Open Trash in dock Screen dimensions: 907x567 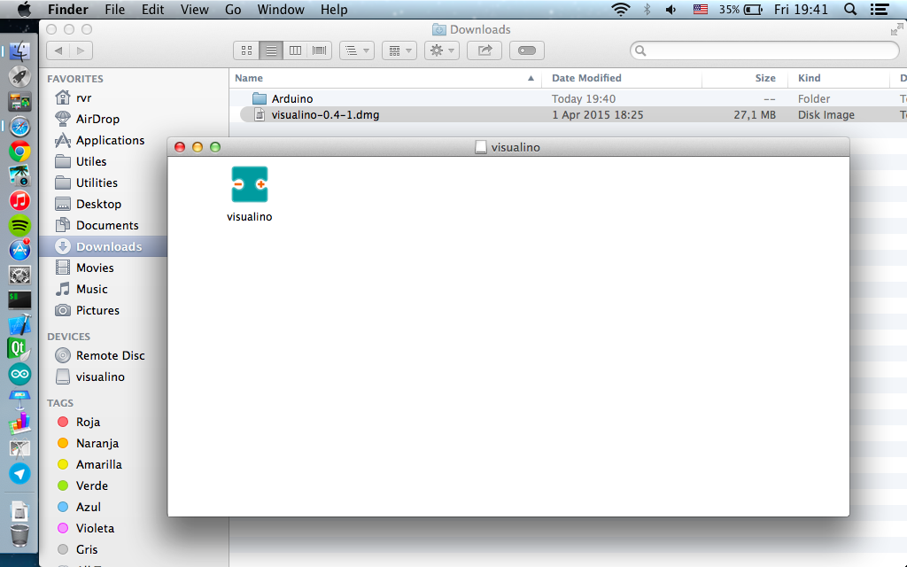pos(19,535)
